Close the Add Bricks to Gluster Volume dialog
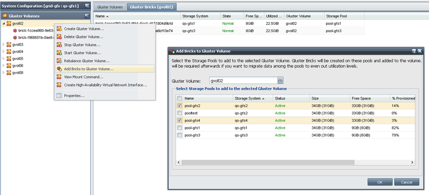The width and height of the screenshot is (429, 195). pos(419,50)
